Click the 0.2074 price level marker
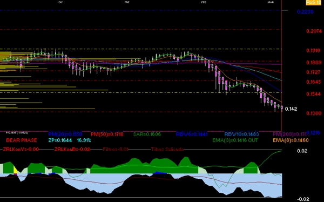Image resolution: width=324 pixels, height=202 pixels. (x=314, y=31)
